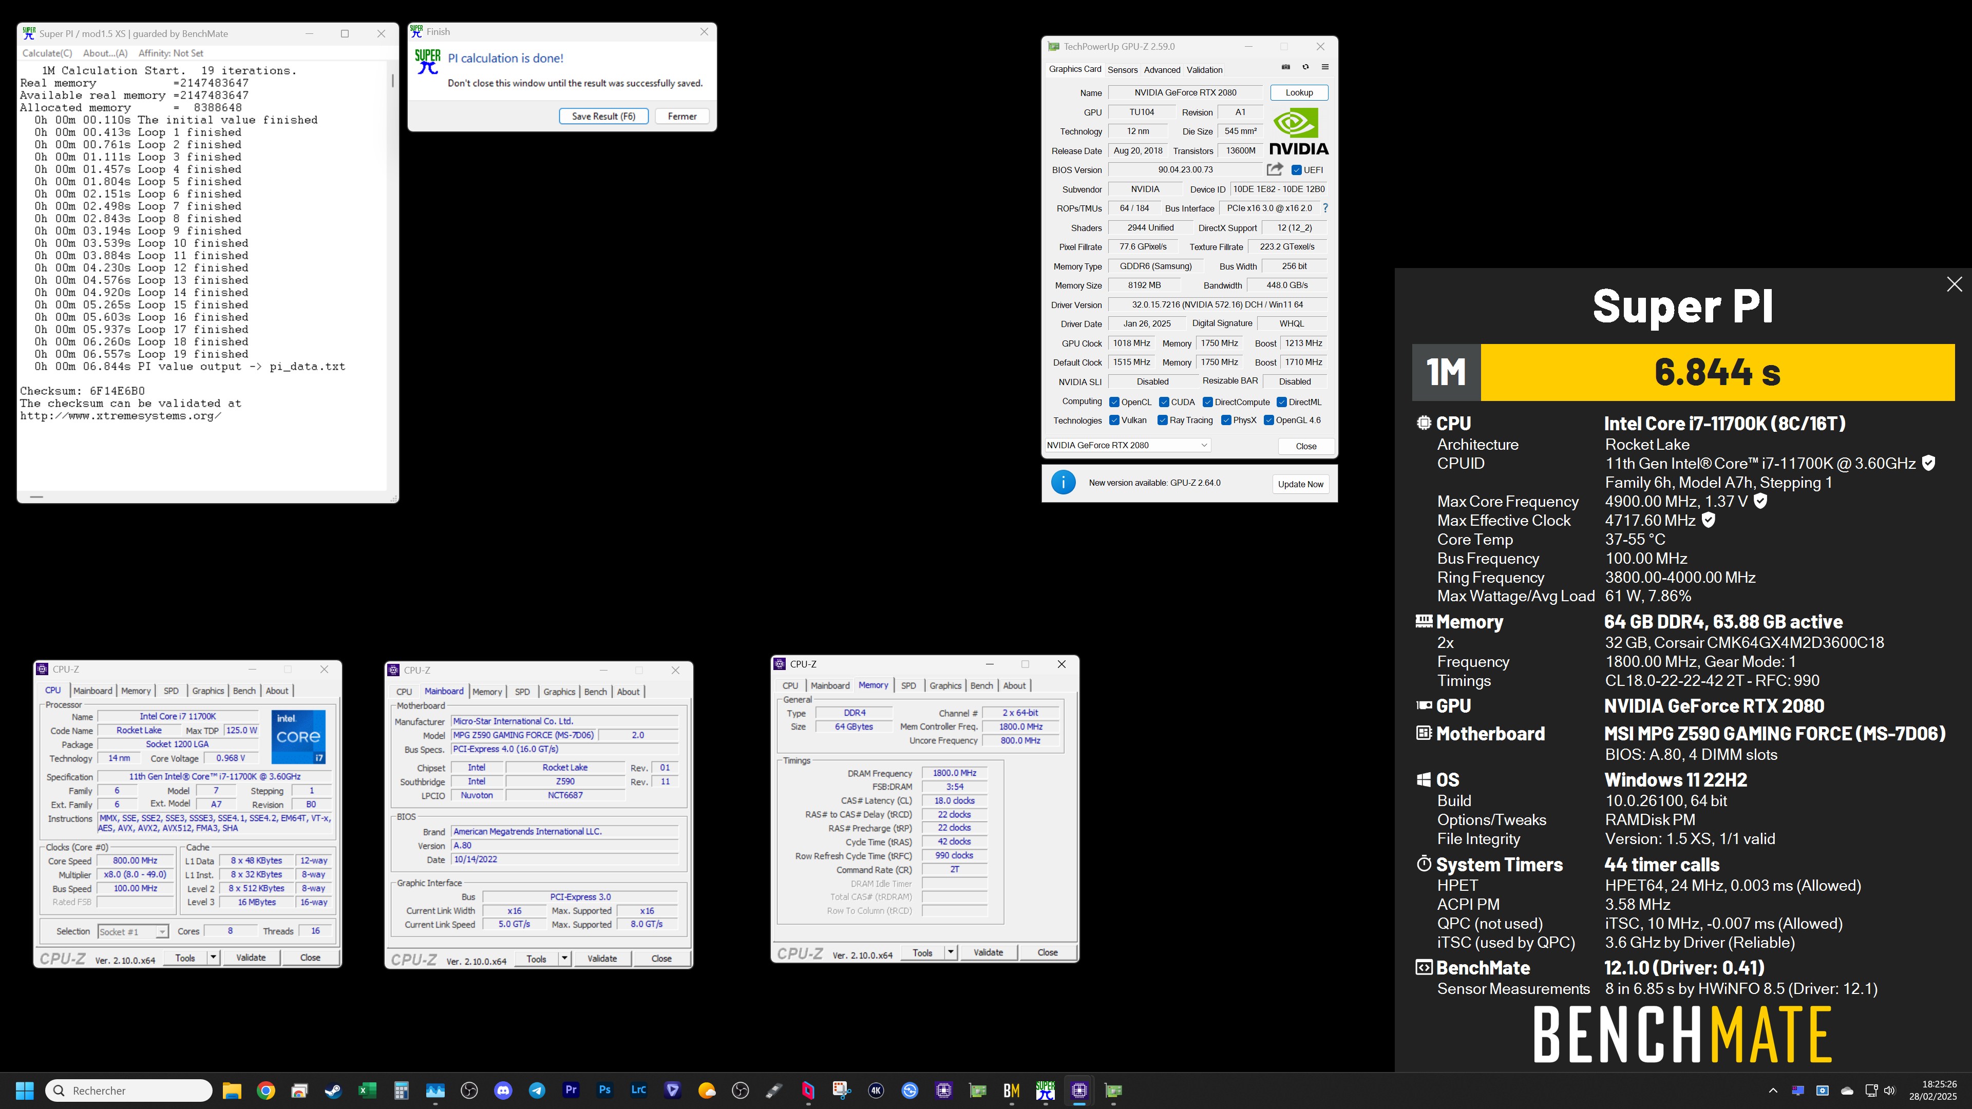Click Affinity: Not Set in Super PI
The height and width of the screenshot is (1109, 1972).
pos(170,53)
